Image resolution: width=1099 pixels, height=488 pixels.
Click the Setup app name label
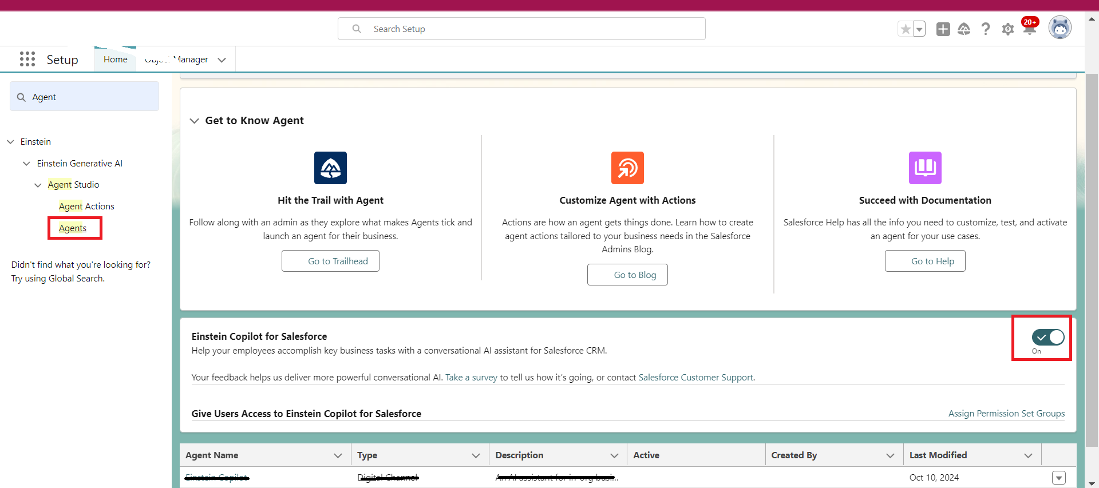[x=62, y=59]
